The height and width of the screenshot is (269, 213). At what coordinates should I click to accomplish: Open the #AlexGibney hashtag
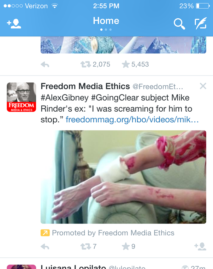(65, 98)
